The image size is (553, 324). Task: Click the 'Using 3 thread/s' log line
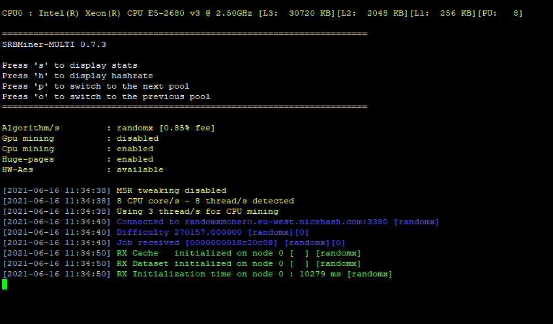[x=141, y=211]
